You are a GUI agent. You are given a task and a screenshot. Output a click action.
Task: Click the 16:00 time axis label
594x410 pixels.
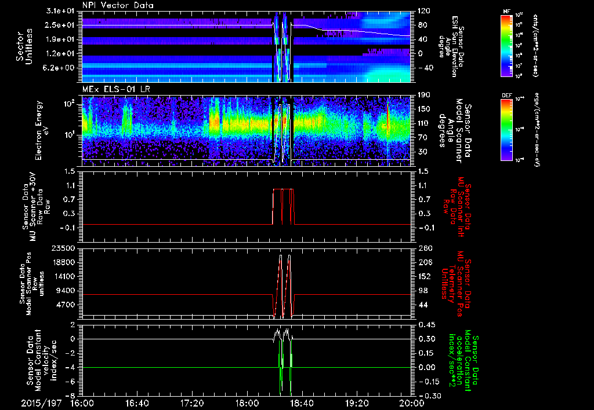(82, 403)
